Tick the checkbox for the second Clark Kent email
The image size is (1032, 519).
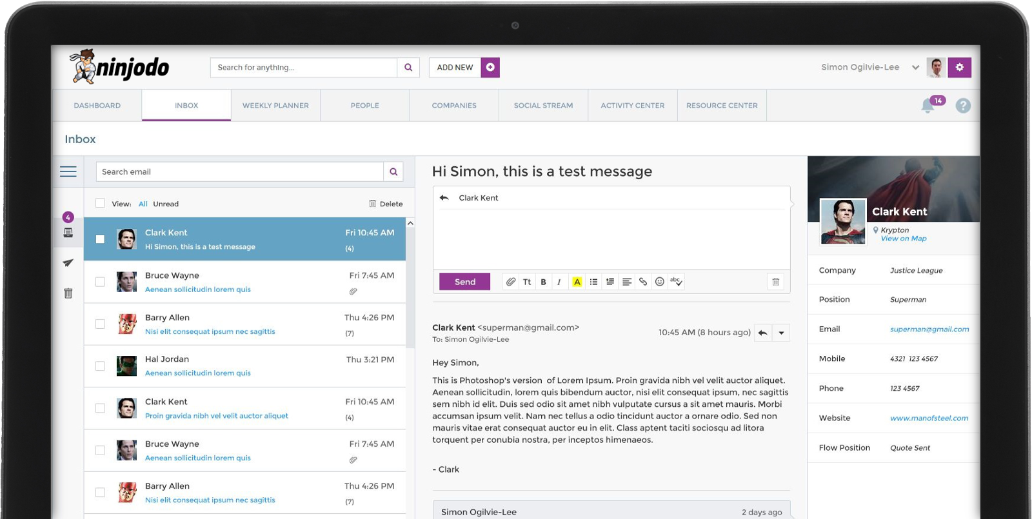[x=100, y=408]
